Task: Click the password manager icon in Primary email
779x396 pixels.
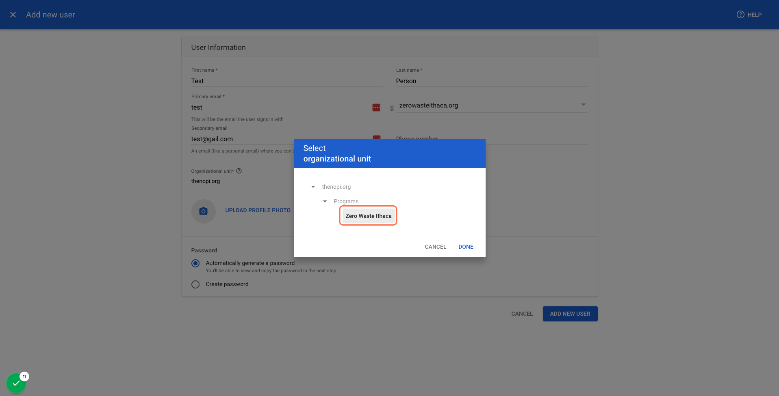Action: (x=376, y=108)
